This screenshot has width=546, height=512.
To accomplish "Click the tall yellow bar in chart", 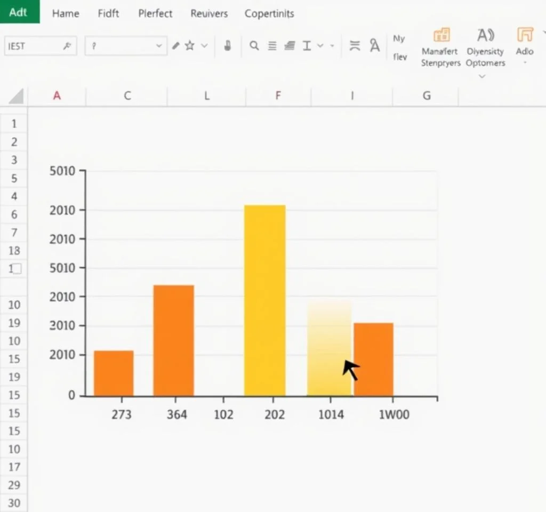I will 265,300.
